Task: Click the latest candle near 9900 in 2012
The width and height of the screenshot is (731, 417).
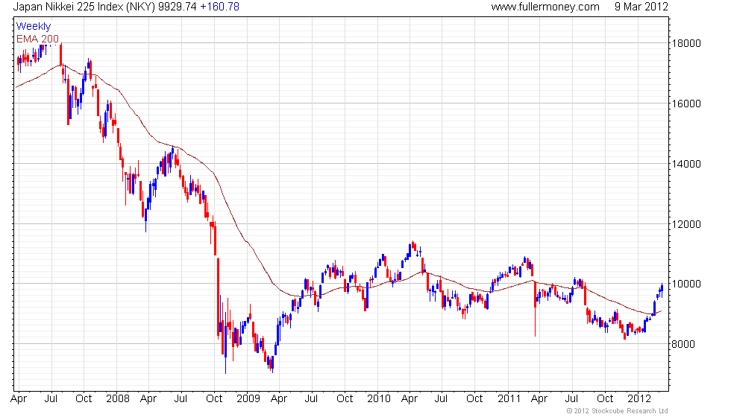Action: [x=662, y=289]
